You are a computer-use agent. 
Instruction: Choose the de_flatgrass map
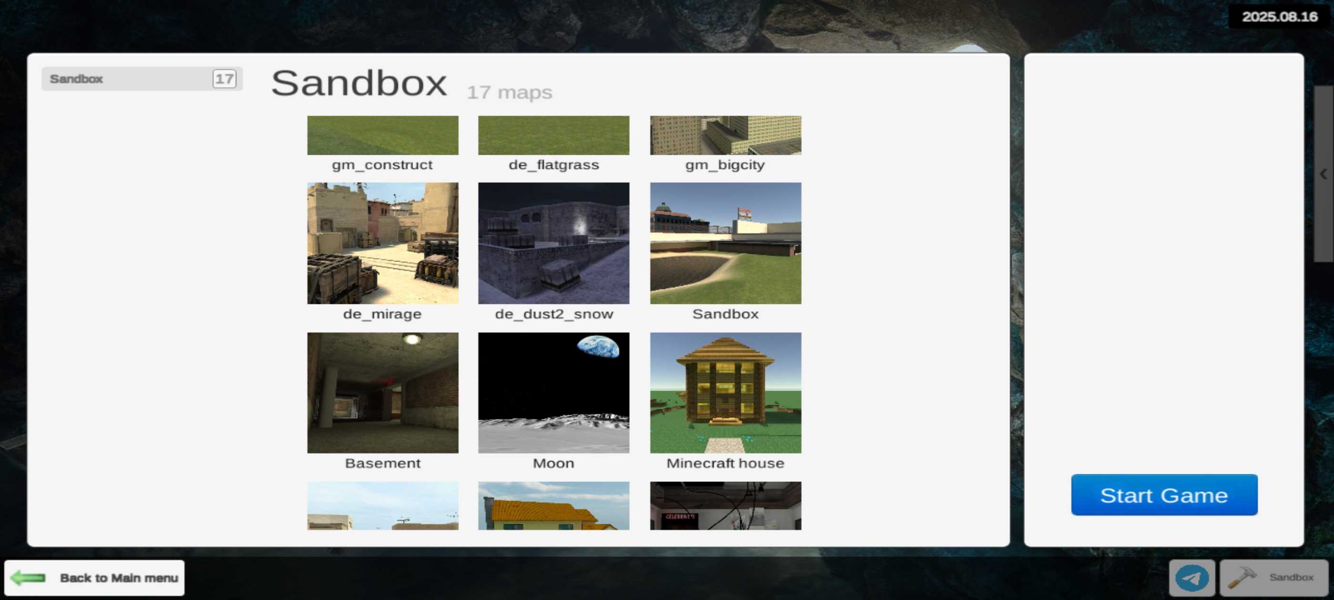553,136
